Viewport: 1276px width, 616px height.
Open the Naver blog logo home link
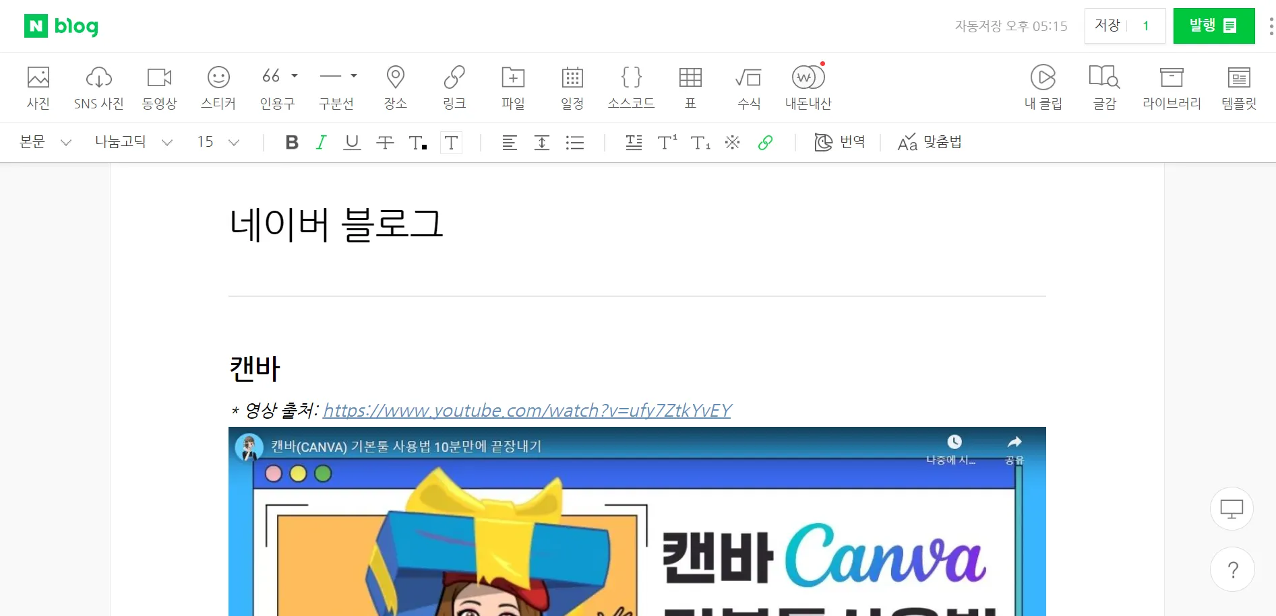pyautogui.click(x=61, y=26)
